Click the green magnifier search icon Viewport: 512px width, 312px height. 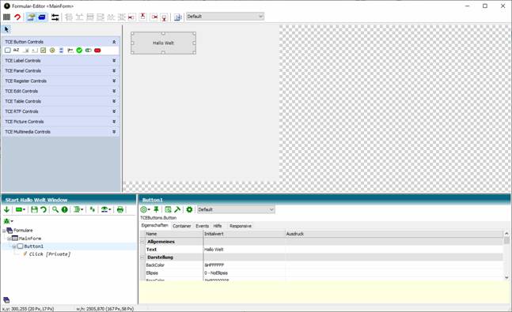click(55, 209)
